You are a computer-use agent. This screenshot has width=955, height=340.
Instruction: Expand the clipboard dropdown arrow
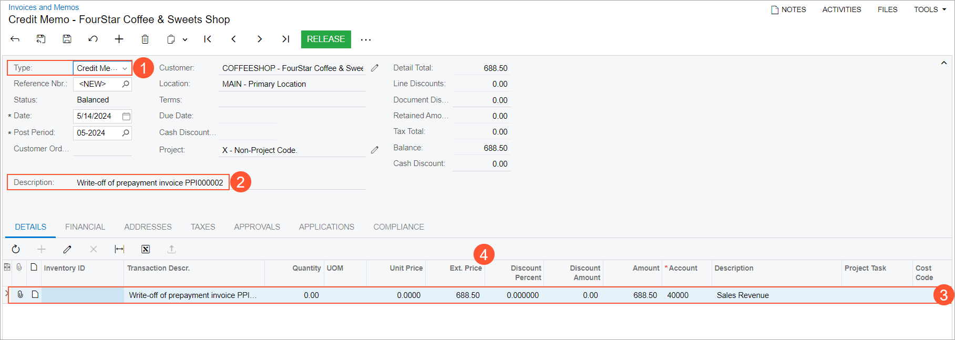[x=185, y=39]
